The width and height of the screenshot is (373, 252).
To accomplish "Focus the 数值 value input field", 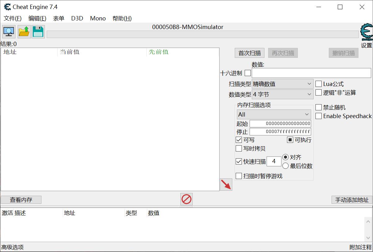I will pyautogui.click(x=311, y=73).
